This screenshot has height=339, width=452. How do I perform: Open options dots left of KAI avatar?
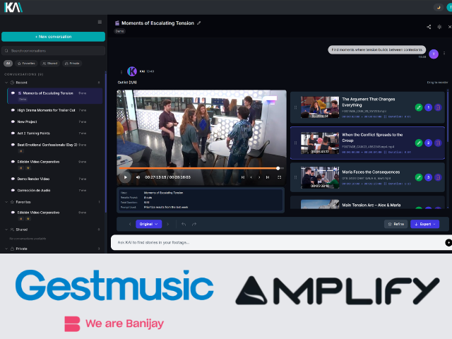121,72
